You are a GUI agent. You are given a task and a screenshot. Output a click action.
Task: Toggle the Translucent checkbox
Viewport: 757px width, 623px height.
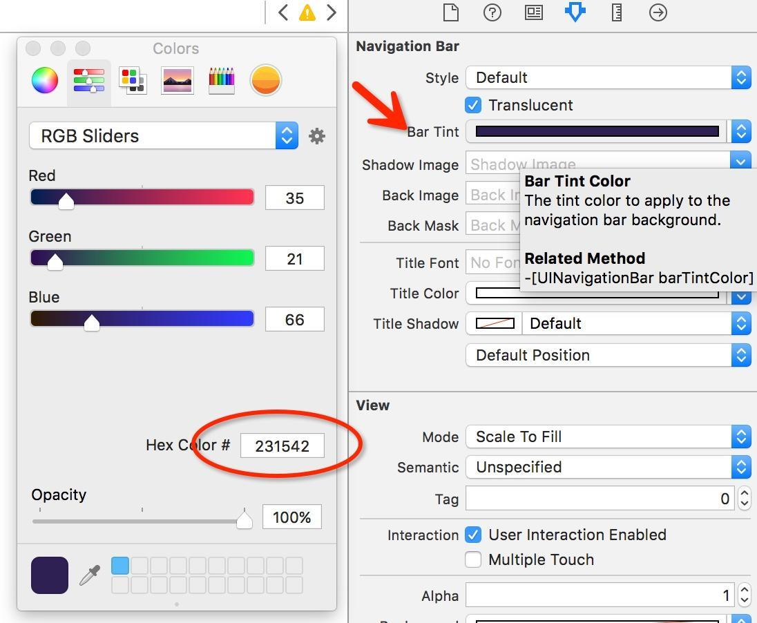(x=473, y=105)
